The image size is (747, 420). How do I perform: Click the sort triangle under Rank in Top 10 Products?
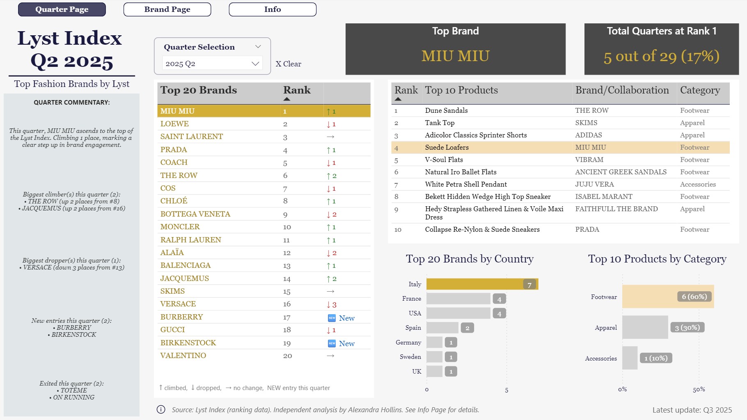point(399,99)
